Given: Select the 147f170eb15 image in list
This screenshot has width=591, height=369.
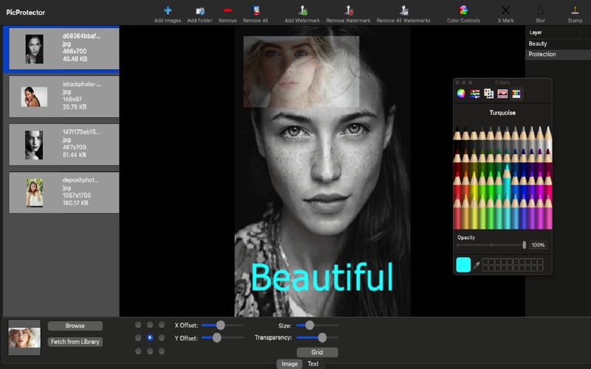Looking at the screenshot, I should pyautogui.click(x=64, y=144).
